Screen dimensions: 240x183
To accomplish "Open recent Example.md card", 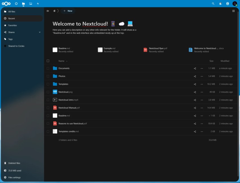I will [x=108, y=50].
